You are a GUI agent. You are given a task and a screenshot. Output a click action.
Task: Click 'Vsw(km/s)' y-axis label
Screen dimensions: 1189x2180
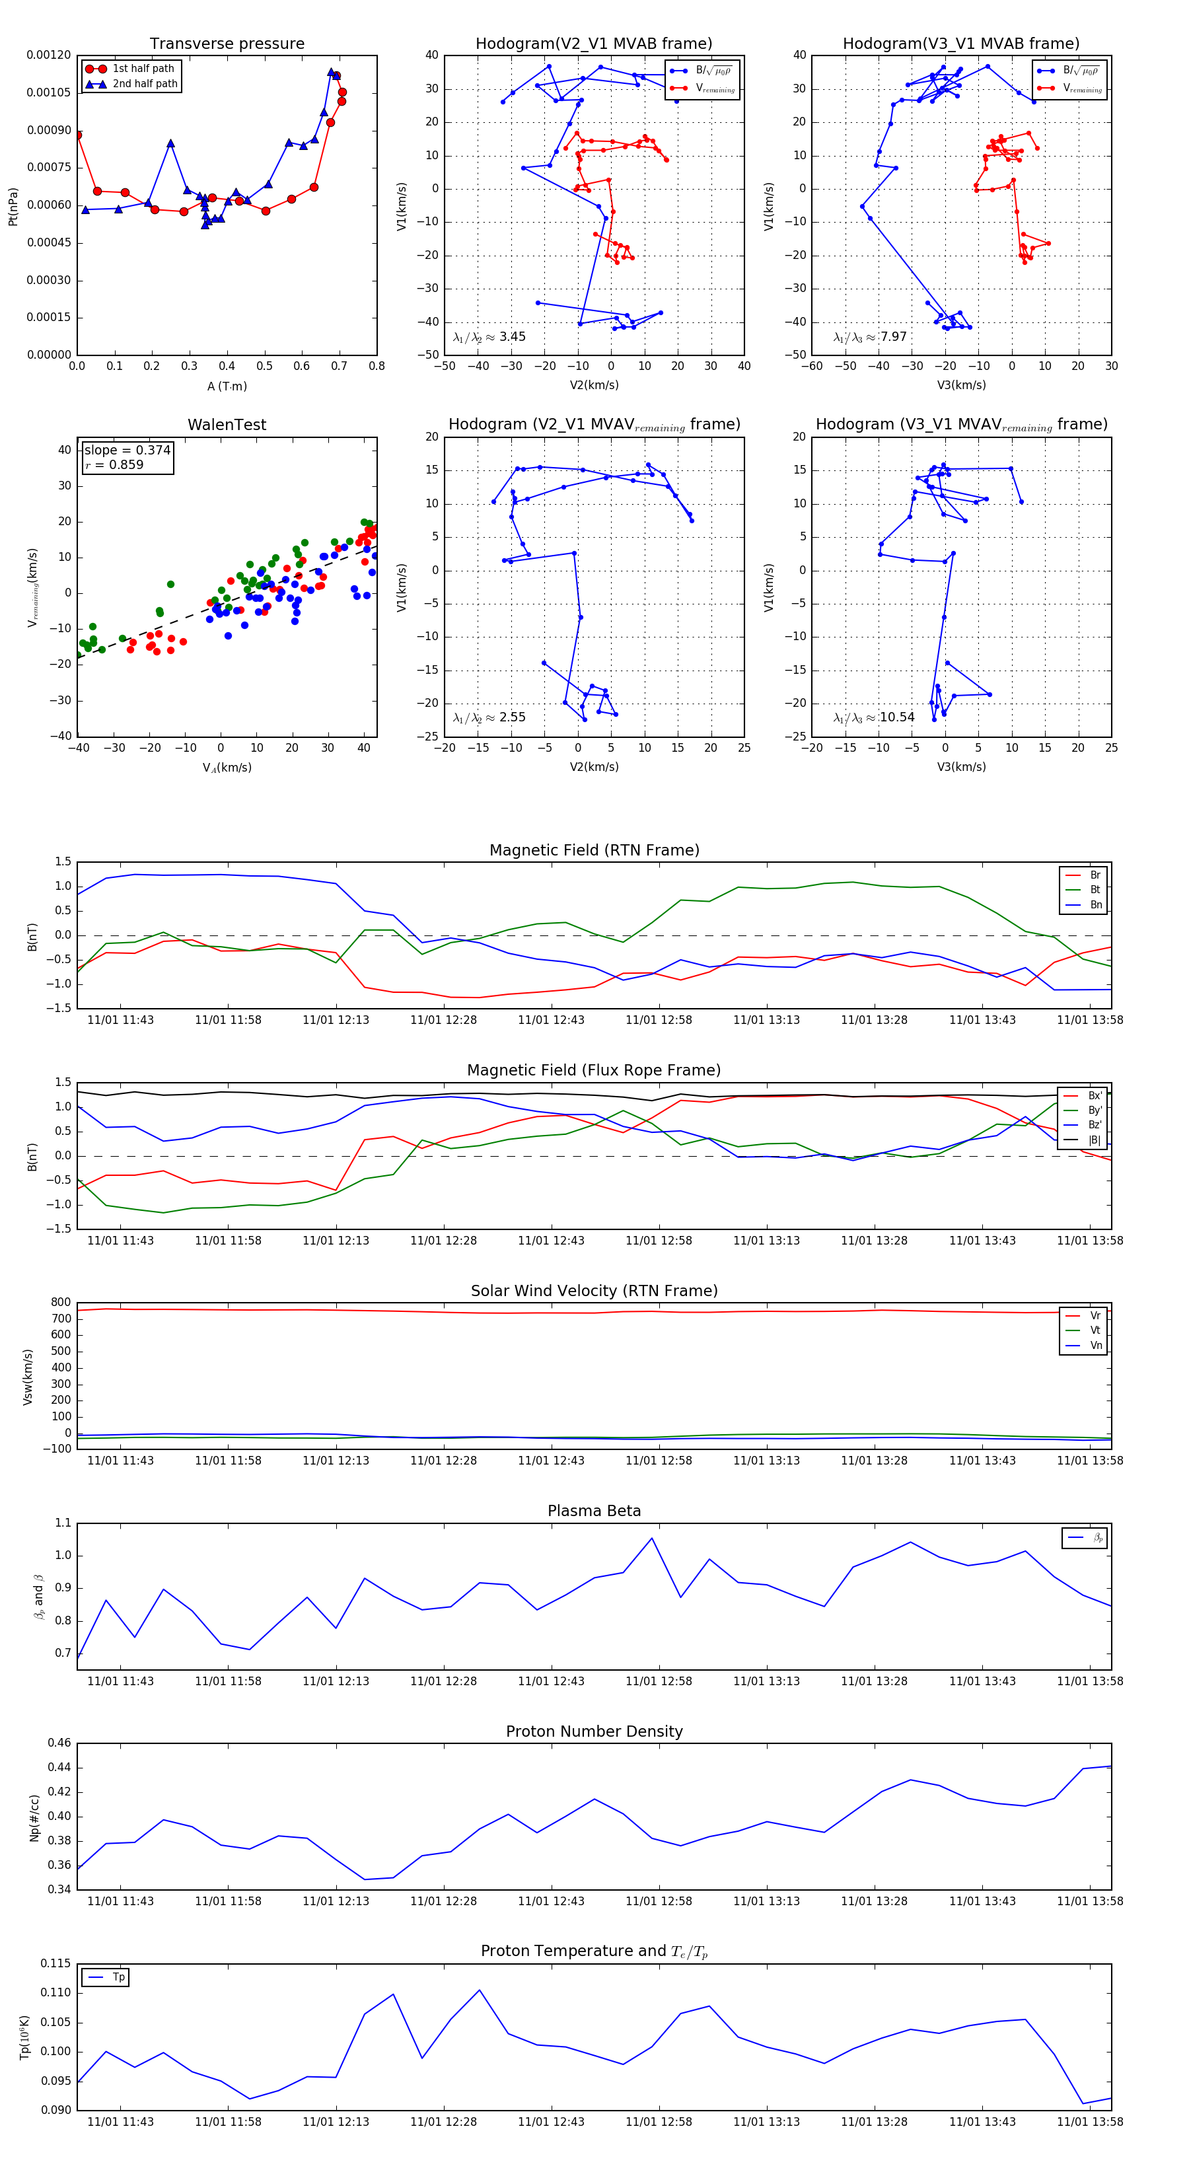tap(28, 1377)
